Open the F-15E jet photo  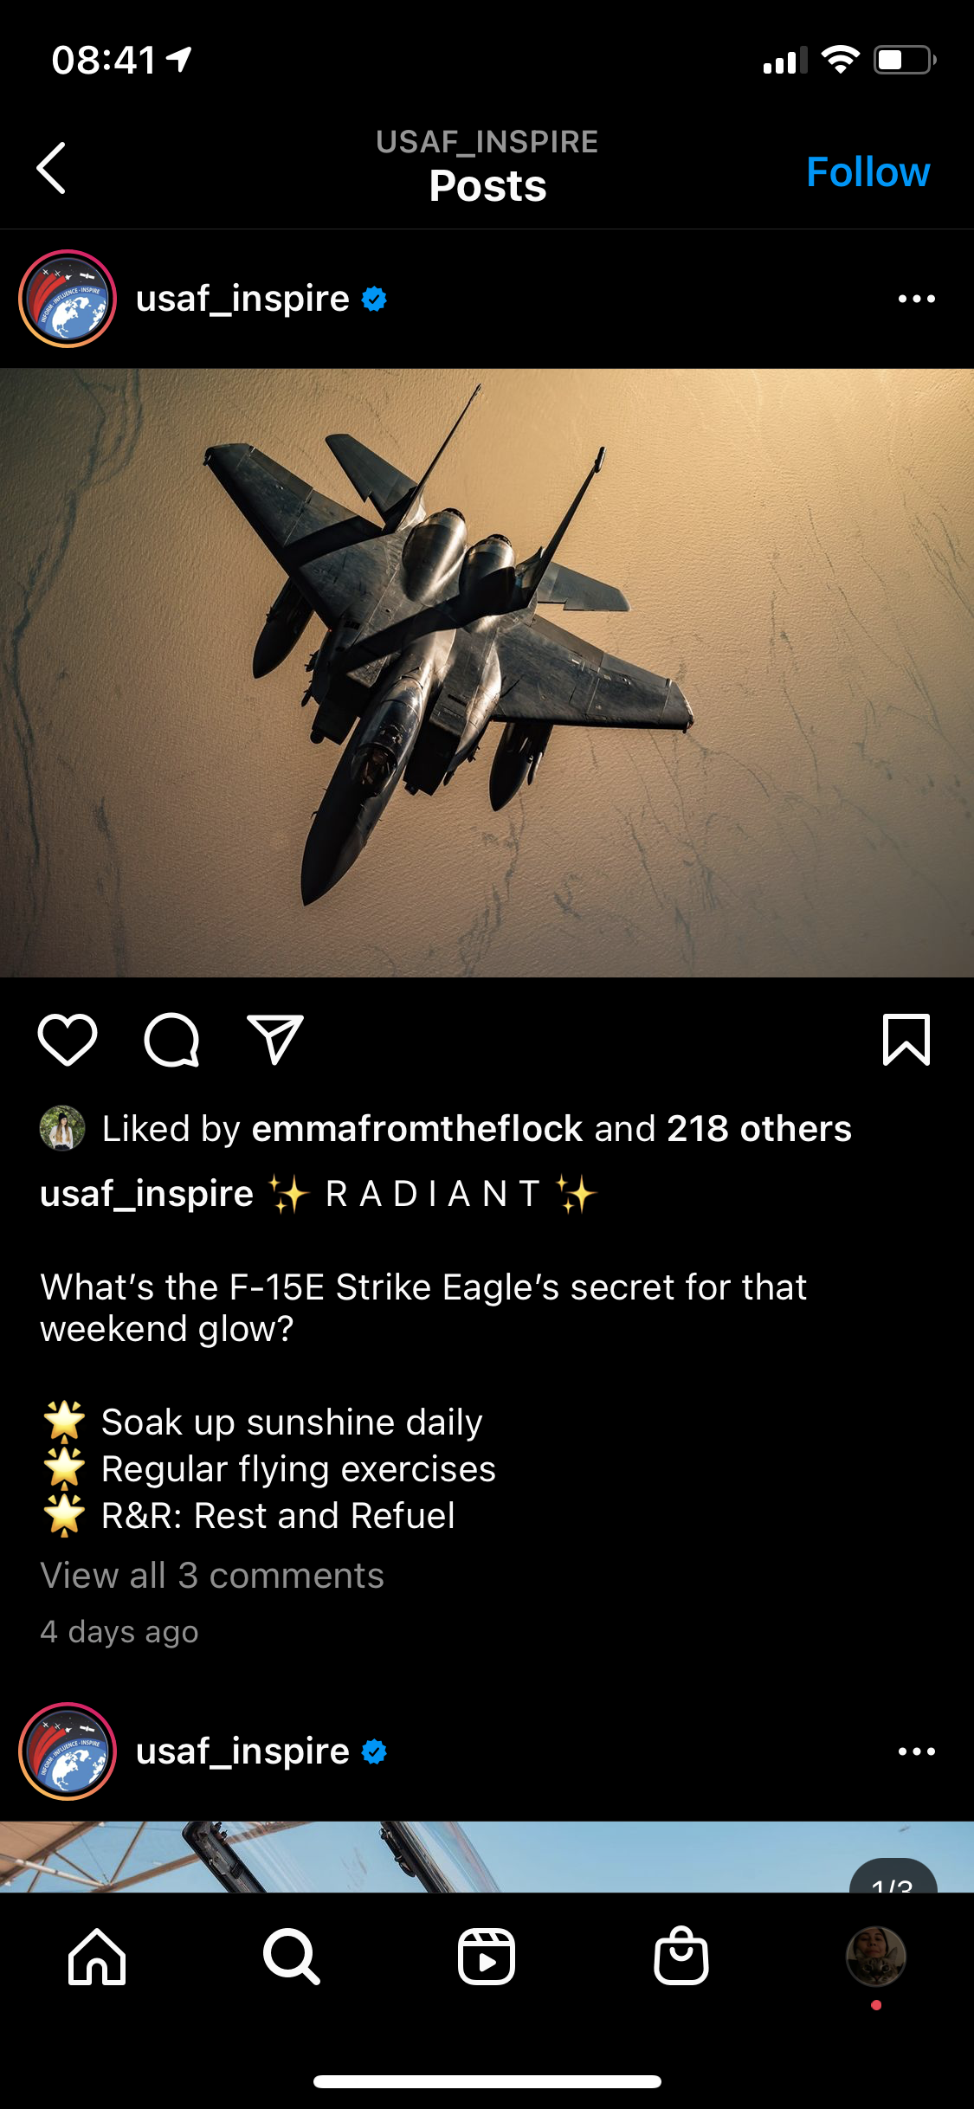tap(487, 673)
